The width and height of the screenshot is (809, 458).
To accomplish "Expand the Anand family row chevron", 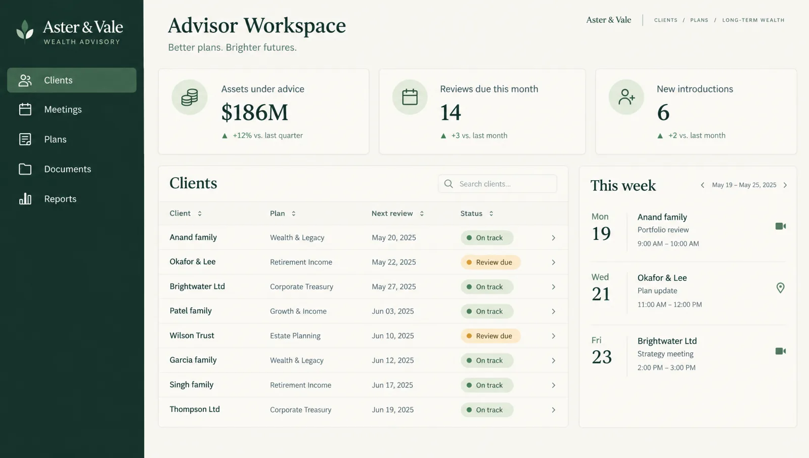I will click(554, 238).
